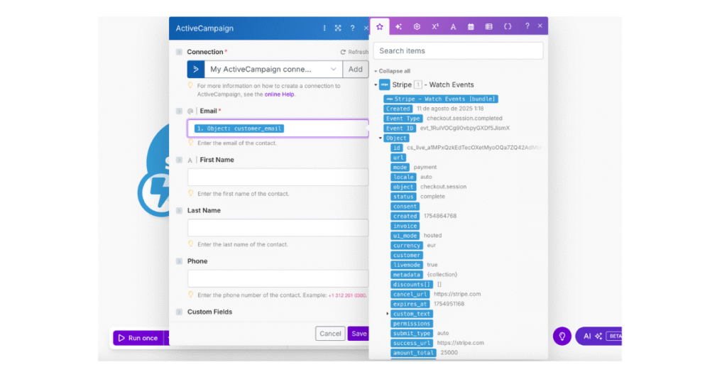Open the starred items tab in mapping panel
The height and width of the screenshot is (382, 727).
(x=380, y=26)
